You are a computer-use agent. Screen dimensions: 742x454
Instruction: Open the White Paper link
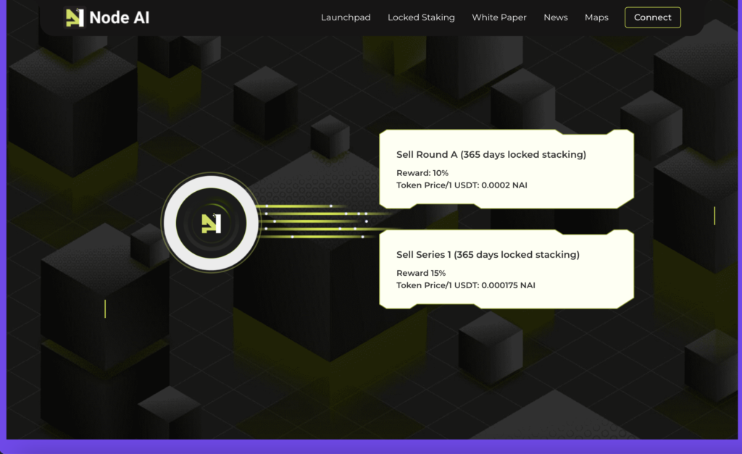(499, 17)
